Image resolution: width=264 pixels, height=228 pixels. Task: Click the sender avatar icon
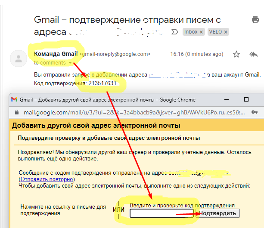click(19, 59)
